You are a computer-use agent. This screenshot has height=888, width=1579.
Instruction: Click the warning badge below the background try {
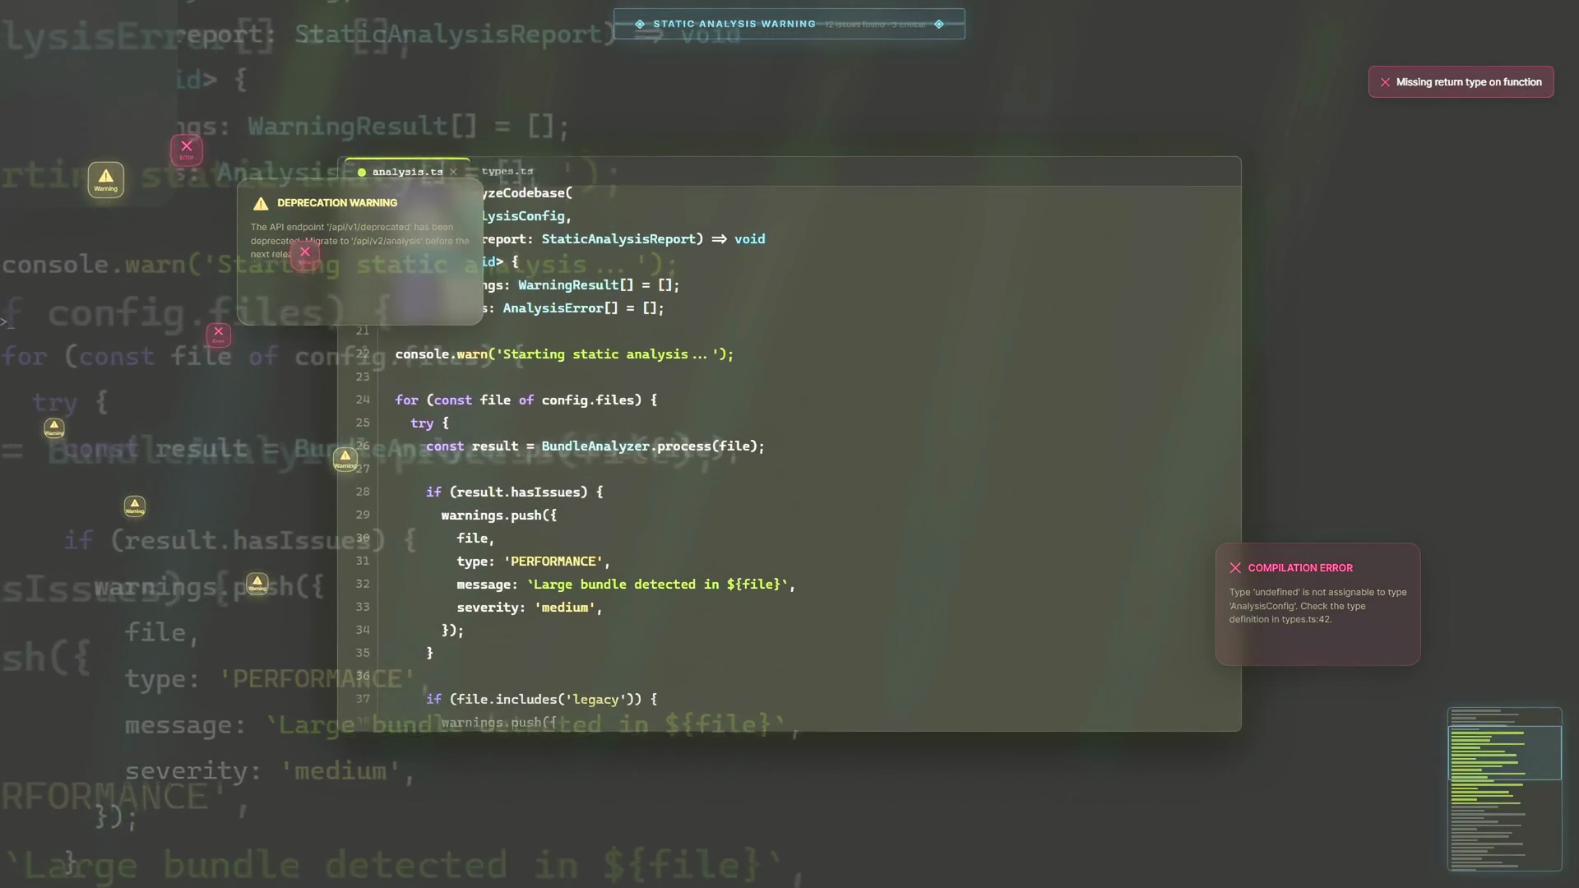point(54,428)
